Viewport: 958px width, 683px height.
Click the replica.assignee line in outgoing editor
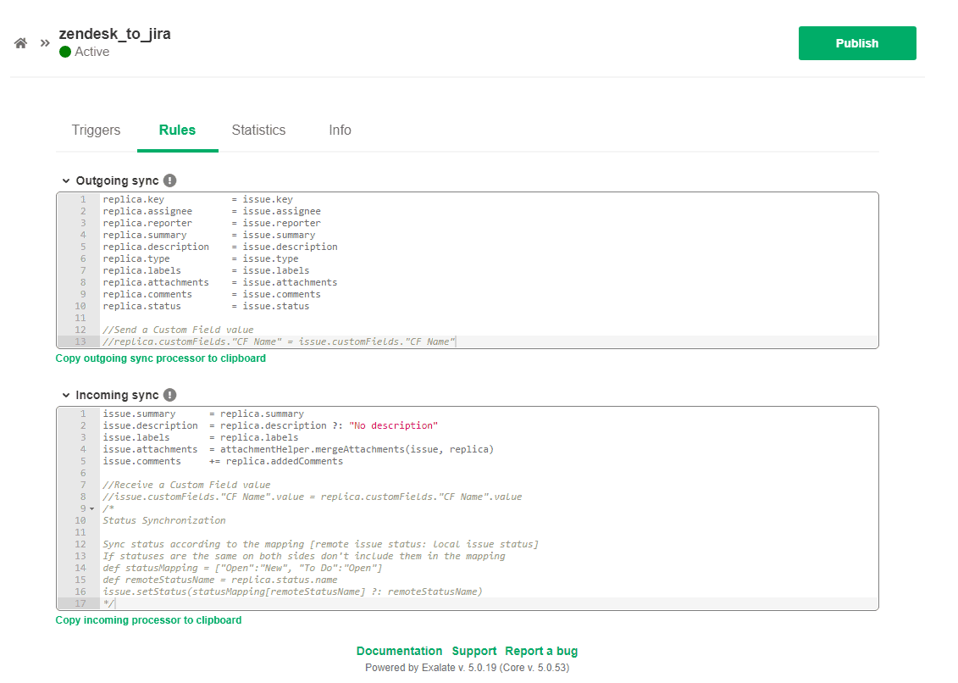click(212, 212)
